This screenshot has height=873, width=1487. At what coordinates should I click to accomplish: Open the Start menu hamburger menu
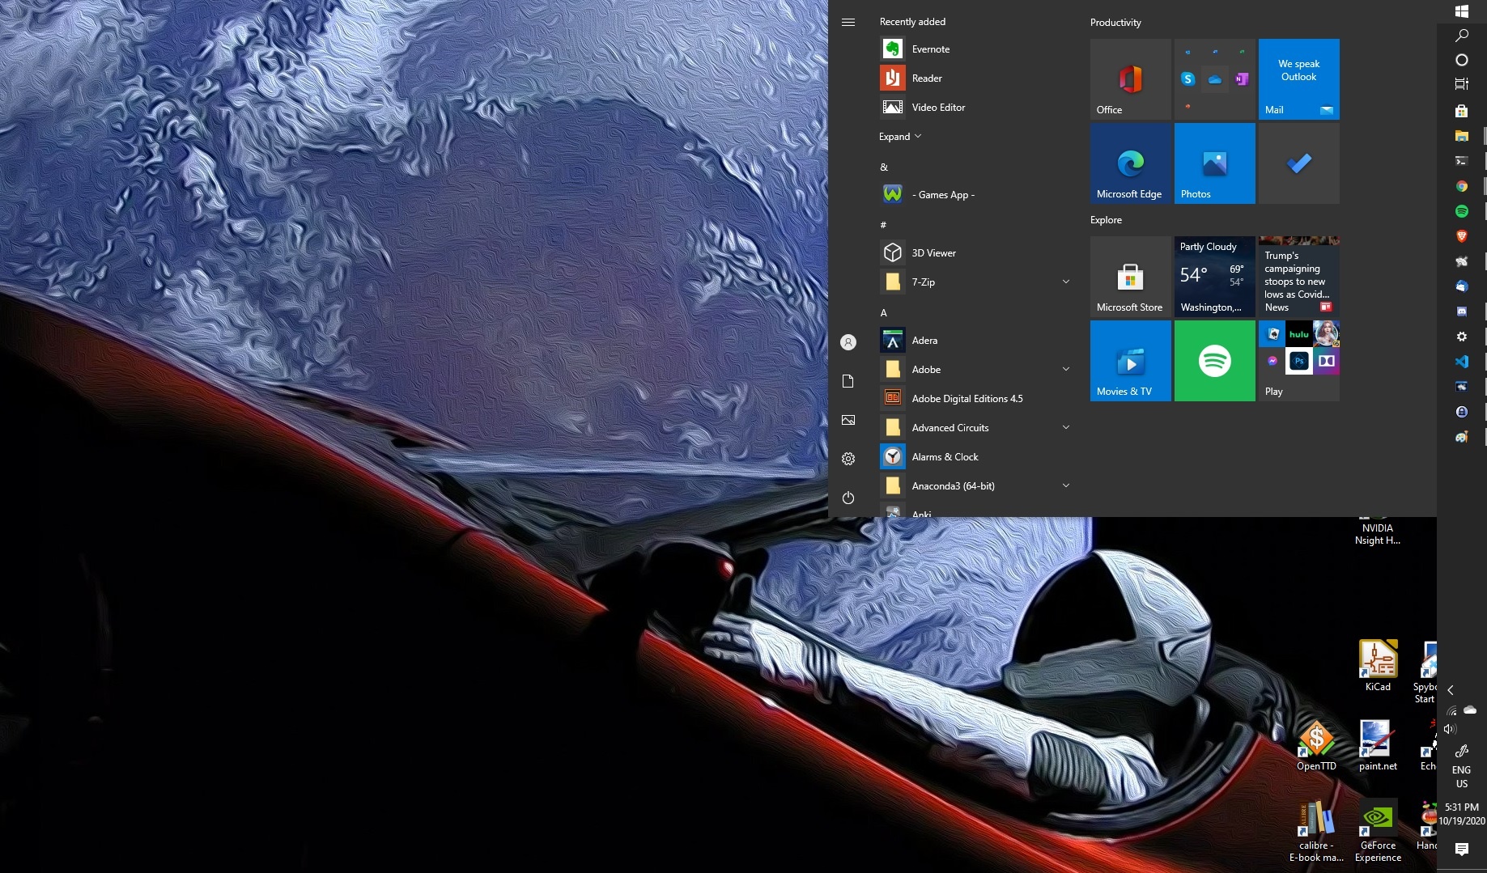(848, 23)
